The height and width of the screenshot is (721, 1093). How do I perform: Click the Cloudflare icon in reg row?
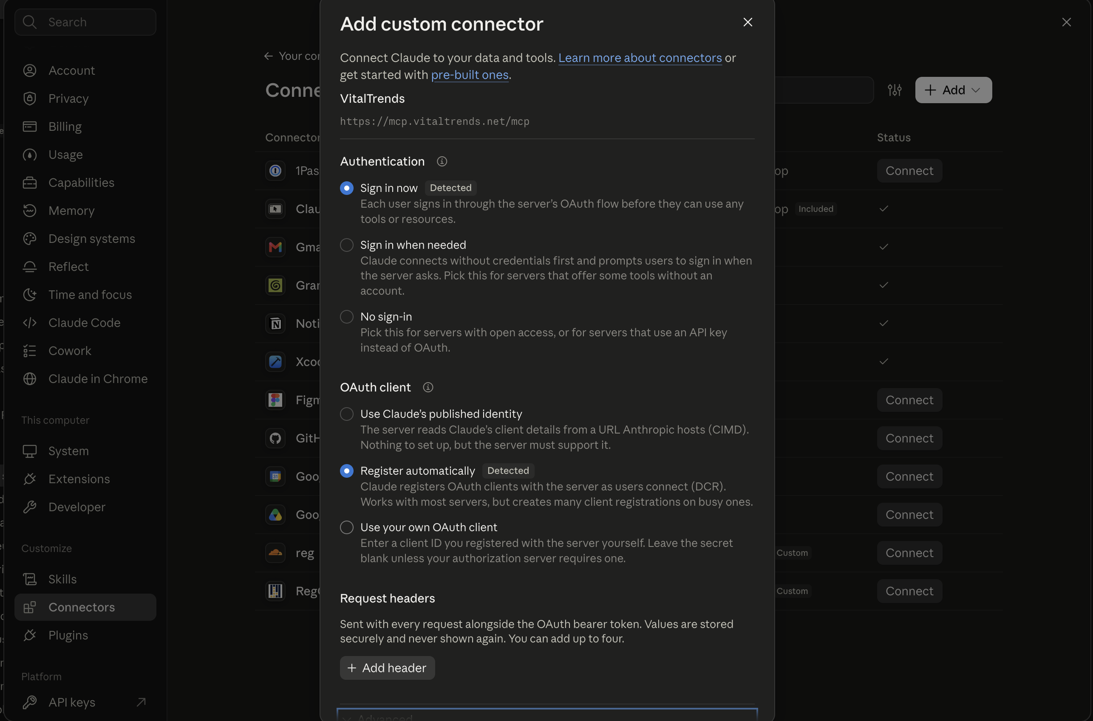[275, 553]
